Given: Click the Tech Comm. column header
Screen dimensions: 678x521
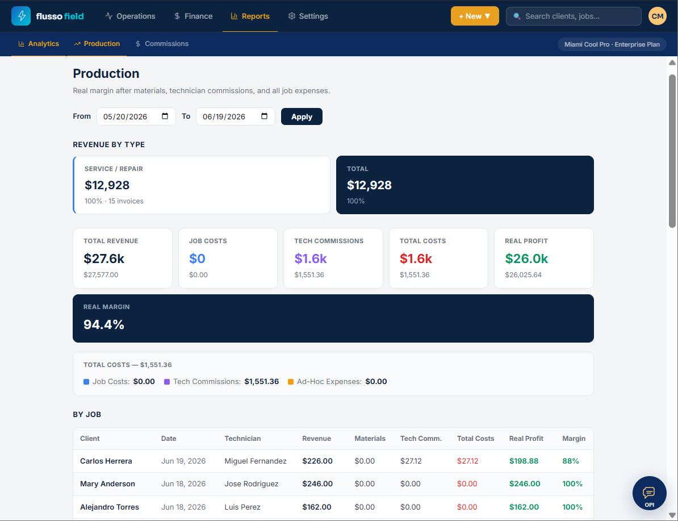Looking at the screenshot, I should coord(421,439).
